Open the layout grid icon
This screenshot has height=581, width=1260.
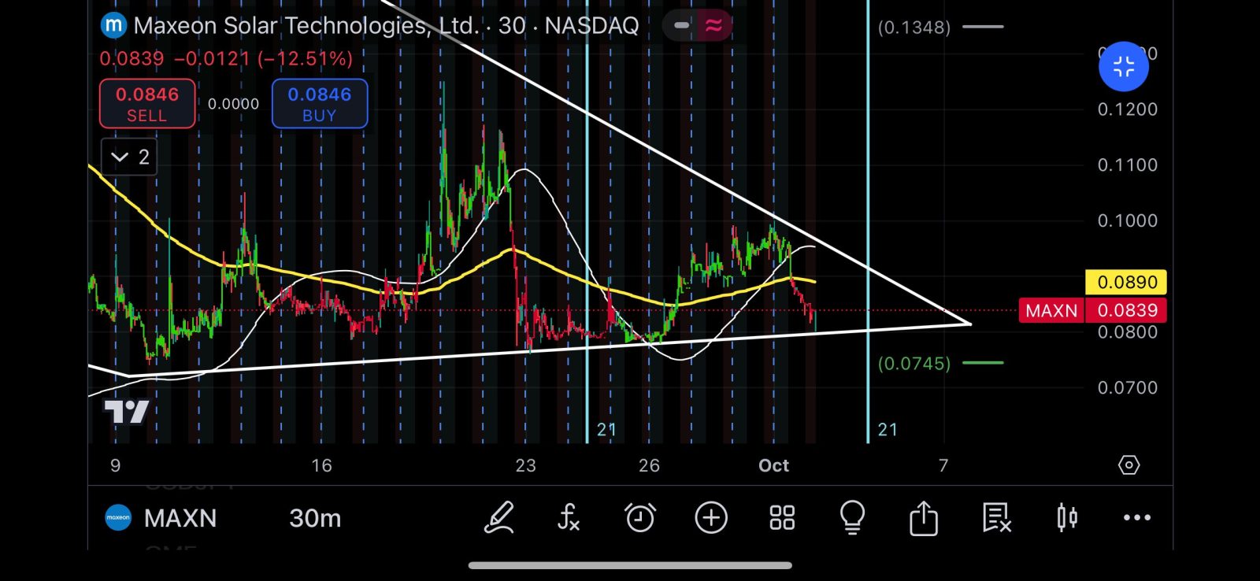pyautogui.click(x=782, y=518)
